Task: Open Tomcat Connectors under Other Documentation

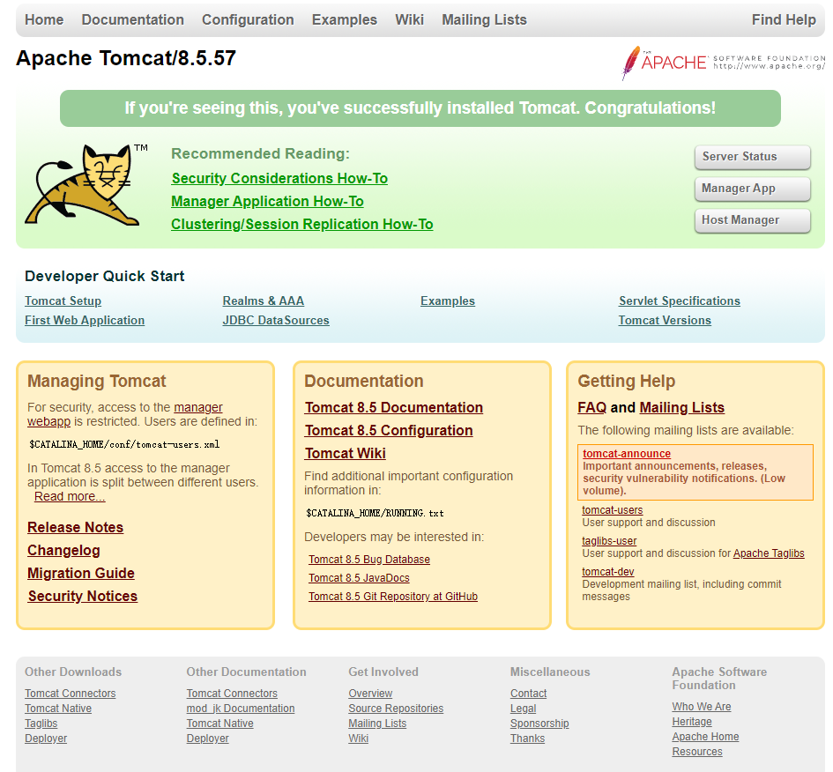Action: point(232,694)
